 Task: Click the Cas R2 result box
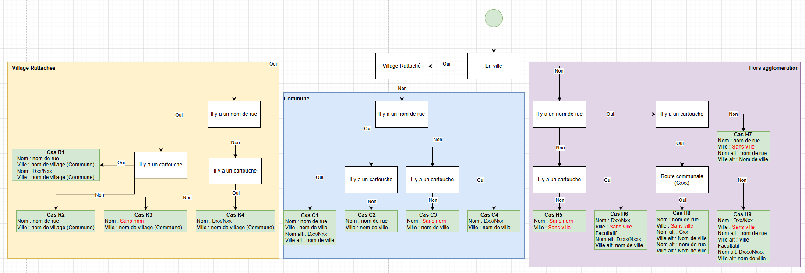point(56,221)
